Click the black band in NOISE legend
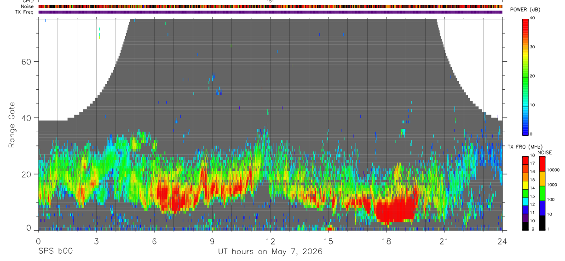Image resolution: width=565 pixels, height=261 pixels. (542, 223)
